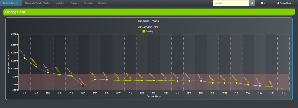Open the Demo User account menu

pos(285,3)
